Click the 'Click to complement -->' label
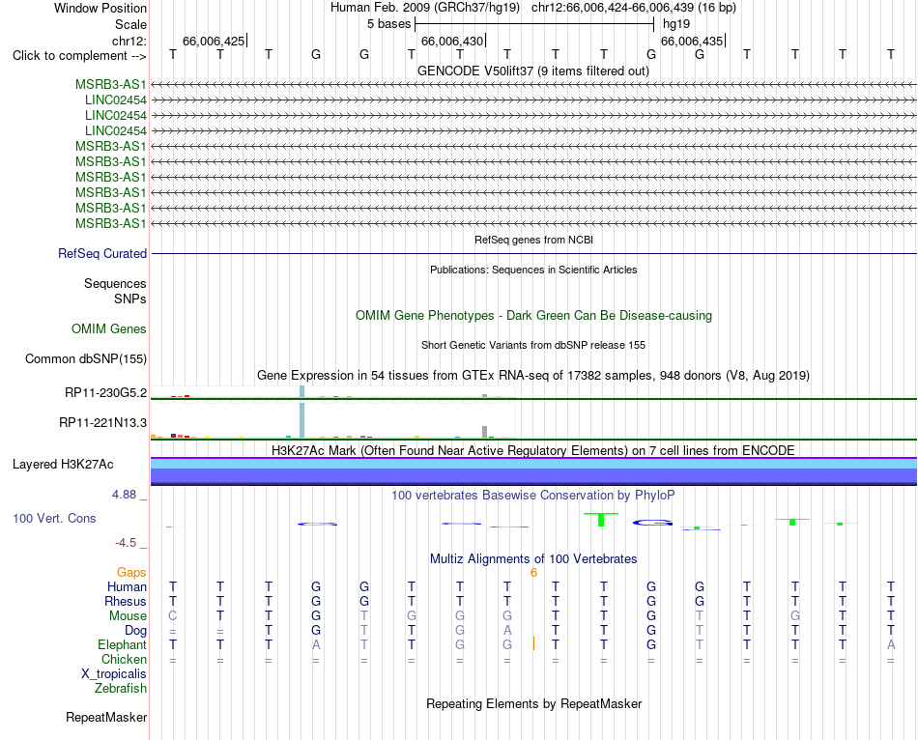The image size is (918, 740). point(79,56)
